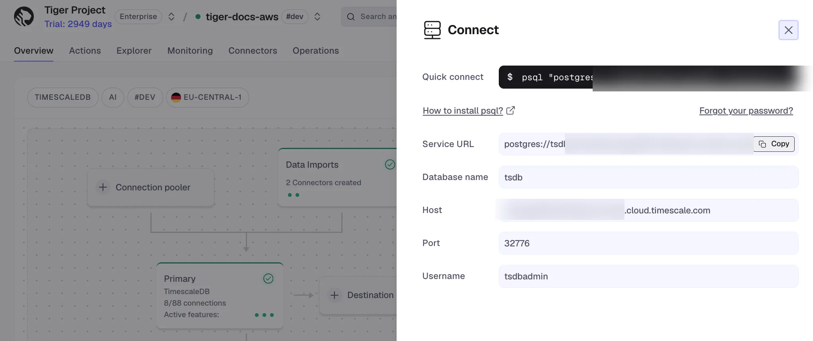Expand the tiger-docs-aws service switcher
Image resolution: width=813 pixels, height=341 pixels.
[317, 17]
